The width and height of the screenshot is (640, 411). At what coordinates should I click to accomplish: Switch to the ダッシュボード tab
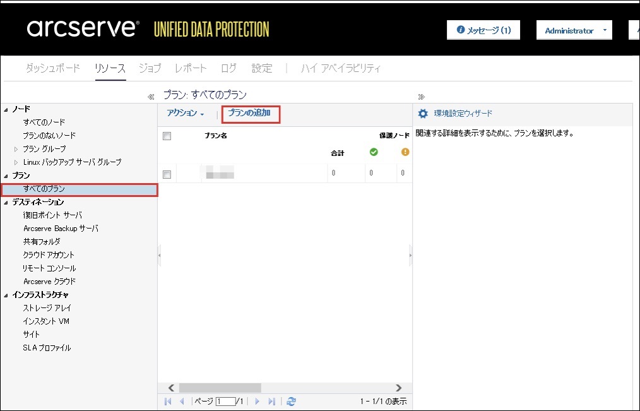53,68
